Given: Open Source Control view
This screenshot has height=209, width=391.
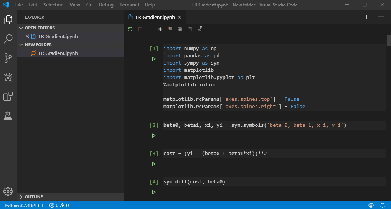Looking at the screenshot, I should click(x=8, y=58).
